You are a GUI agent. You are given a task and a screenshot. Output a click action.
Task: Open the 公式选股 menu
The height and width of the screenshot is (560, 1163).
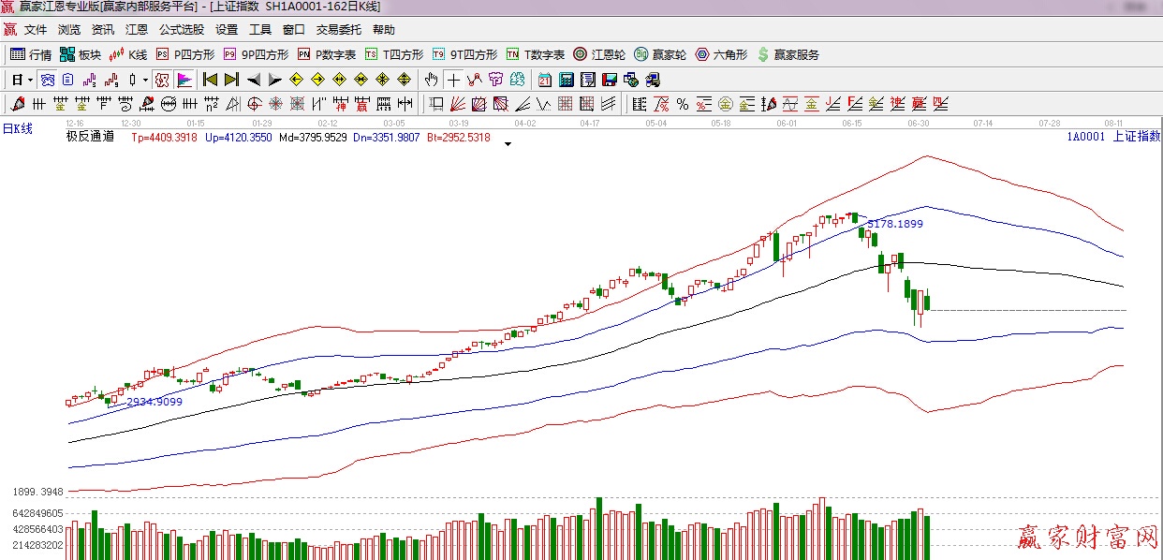tap(182, 30)
